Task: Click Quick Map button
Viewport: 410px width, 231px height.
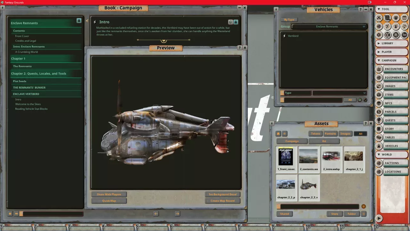Action: click(109, 201)
